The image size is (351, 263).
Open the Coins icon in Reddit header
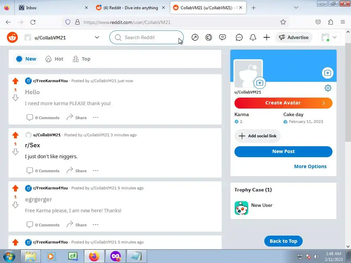point(209,37)
